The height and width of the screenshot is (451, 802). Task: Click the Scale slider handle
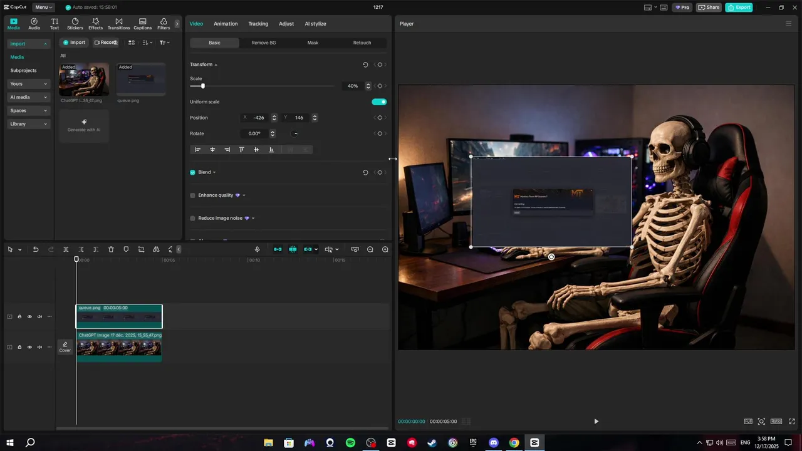click(x=202, y=86)
